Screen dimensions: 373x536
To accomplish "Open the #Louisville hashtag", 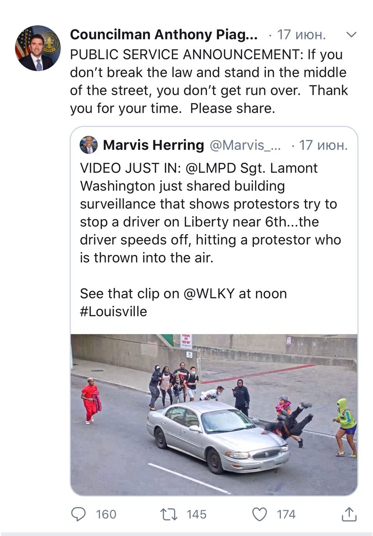I will pyautogui.click(x=113, y=312).
